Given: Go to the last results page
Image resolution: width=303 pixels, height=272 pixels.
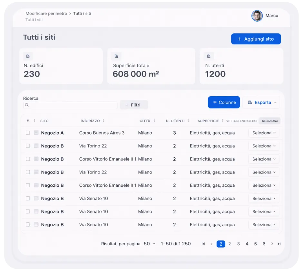Looking at the screenshot, I should [279, 244].
